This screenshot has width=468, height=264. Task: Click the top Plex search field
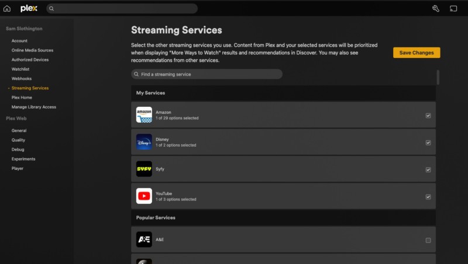pyautogui.click(x=122, y=9)
